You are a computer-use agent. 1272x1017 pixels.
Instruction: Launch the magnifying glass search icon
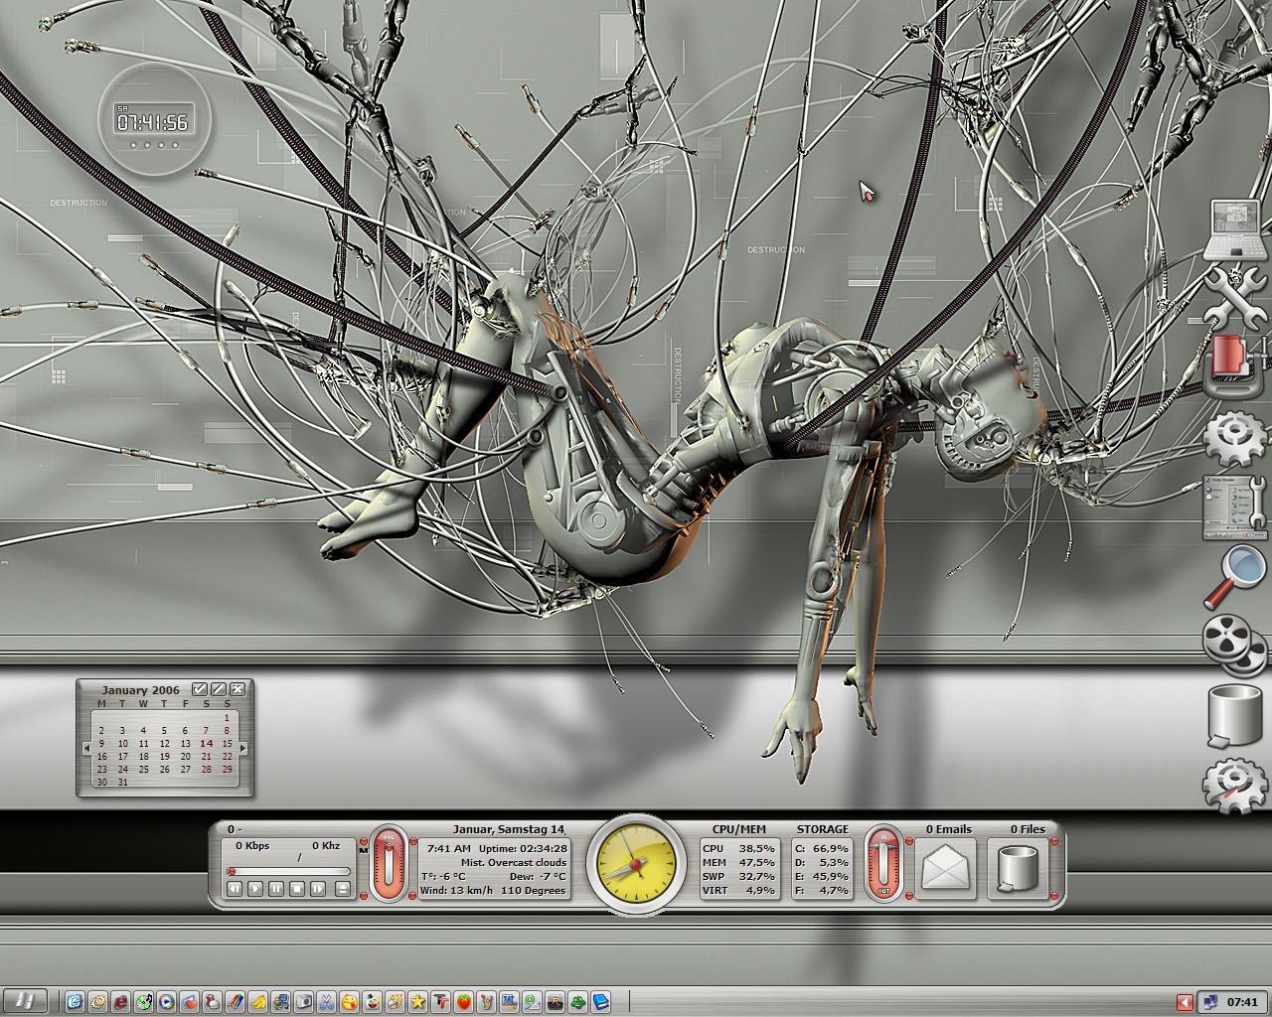point(1234,577)
